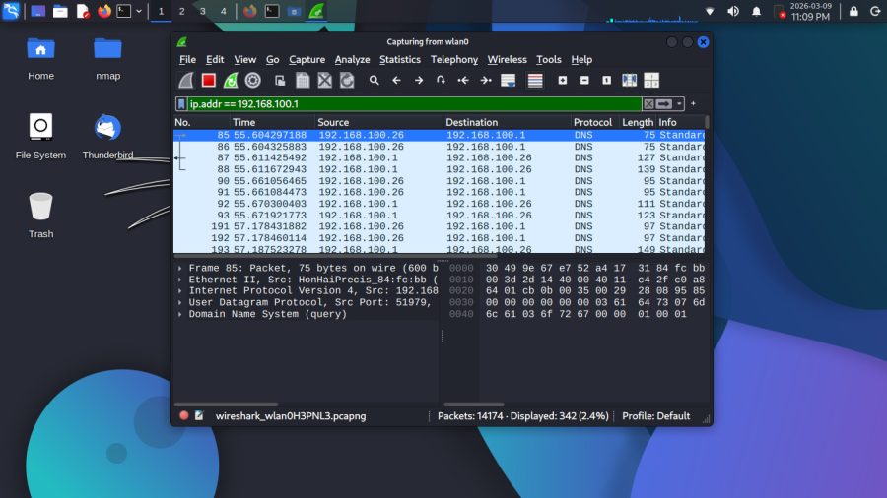Open the display filter history dropdown
Viewport: 887px width, 498px height.
coord(680,103)
